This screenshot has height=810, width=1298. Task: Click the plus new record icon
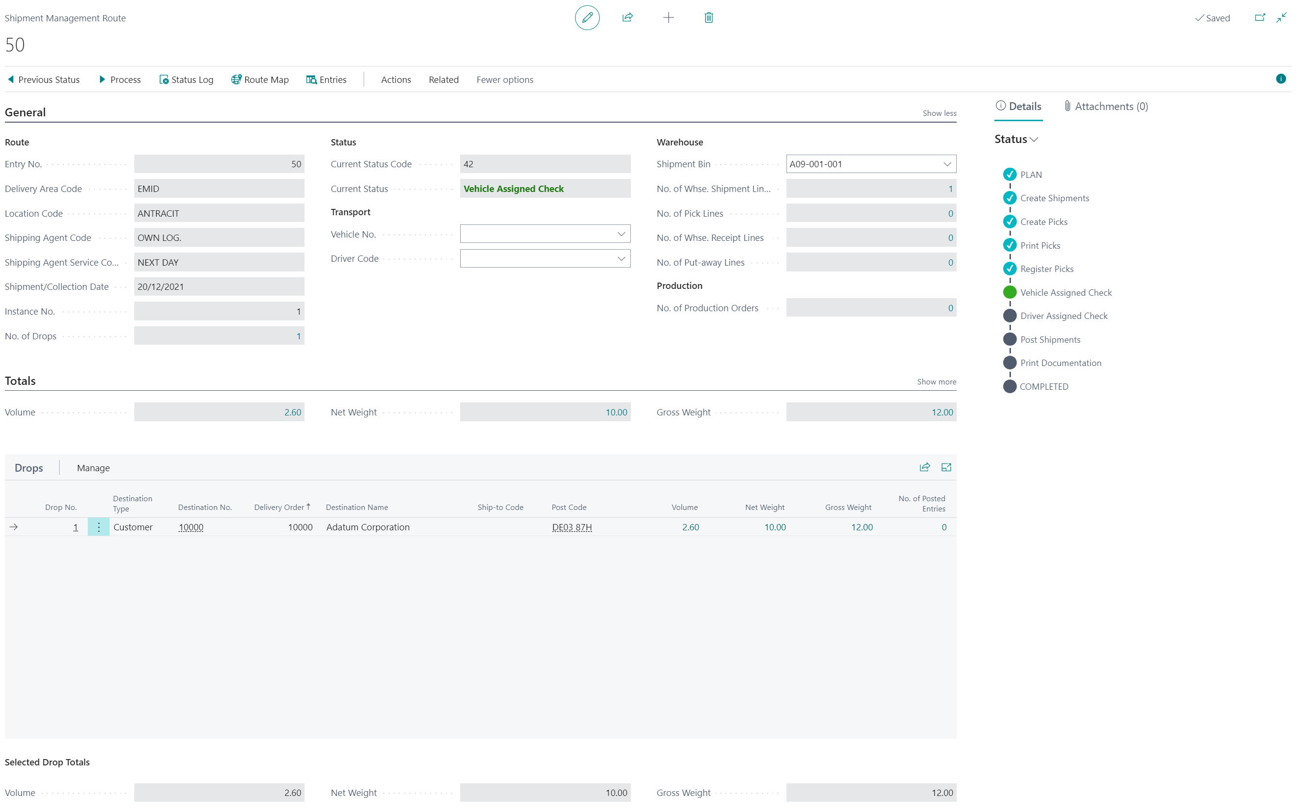click(668, 17)
